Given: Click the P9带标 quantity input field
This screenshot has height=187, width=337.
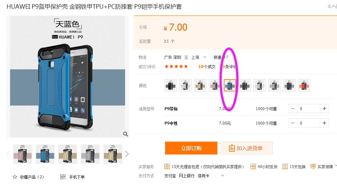Looking at the screenshot, I should 309,109.
